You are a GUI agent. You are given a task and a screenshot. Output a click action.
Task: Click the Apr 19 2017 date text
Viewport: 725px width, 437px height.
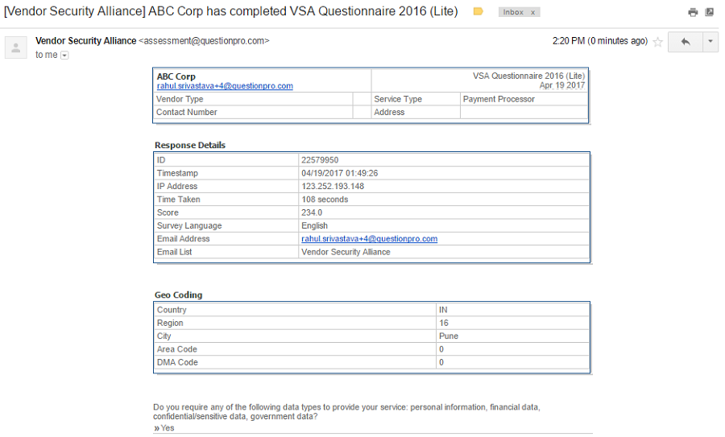coord(562,85)
